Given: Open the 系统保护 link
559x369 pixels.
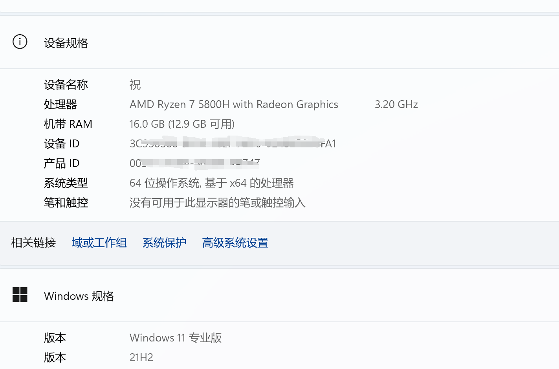Looking at the screenshot, I should pyautogui.click(x=165, y=243).
